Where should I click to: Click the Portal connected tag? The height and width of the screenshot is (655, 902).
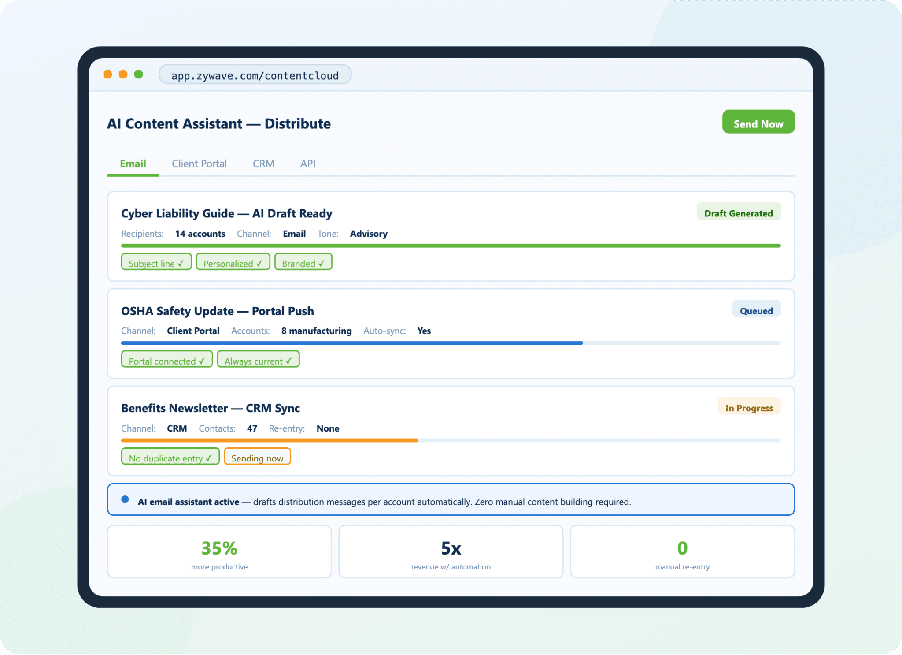[x=166, y=360]
